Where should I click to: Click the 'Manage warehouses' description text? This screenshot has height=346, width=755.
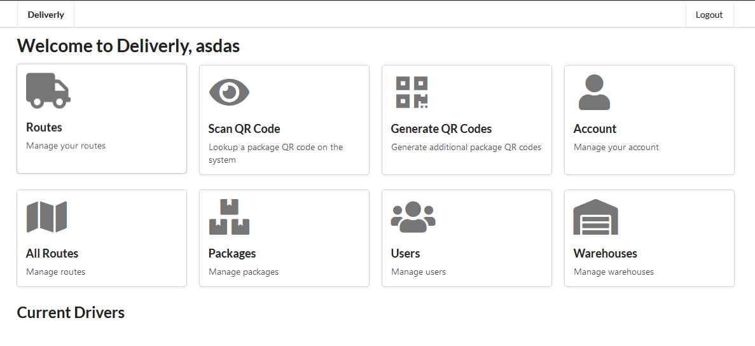(x=614, y=272)
